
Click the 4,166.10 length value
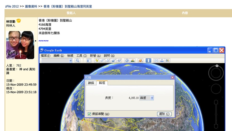[x=134, y=98]
